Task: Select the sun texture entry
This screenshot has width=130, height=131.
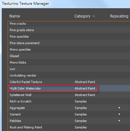Action: pyautogui.click(x=69, y=69)
